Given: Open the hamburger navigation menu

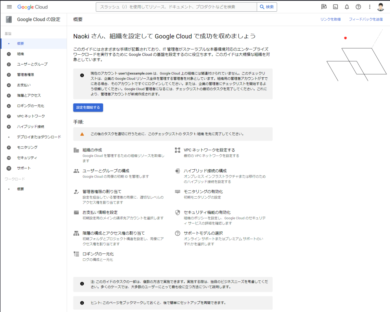Looking at the screenshot, I should click(x=9, y=7).
